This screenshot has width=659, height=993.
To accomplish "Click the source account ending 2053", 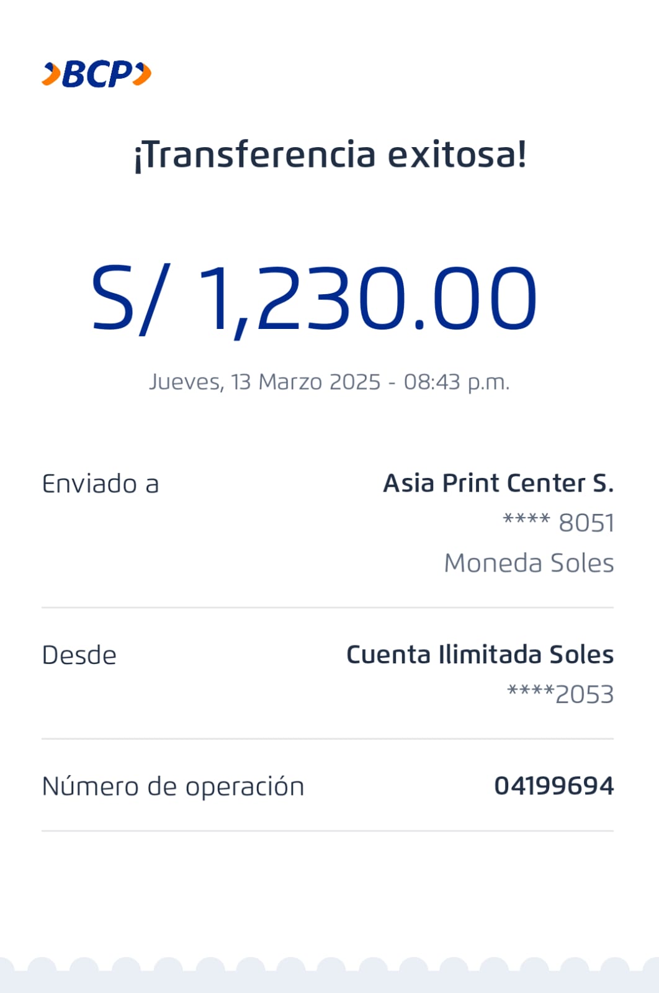I will (x=560, y=694).
